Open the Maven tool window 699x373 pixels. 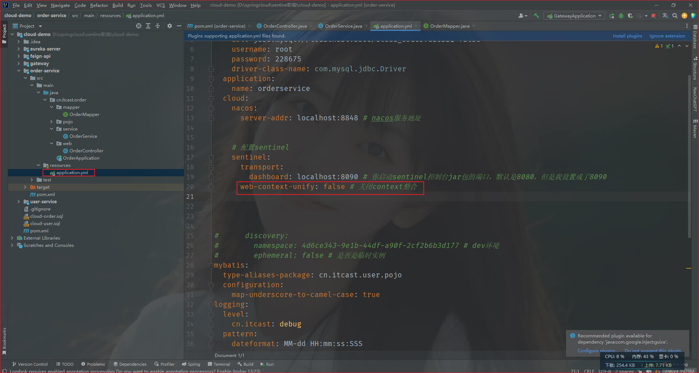tap(695, 128)
